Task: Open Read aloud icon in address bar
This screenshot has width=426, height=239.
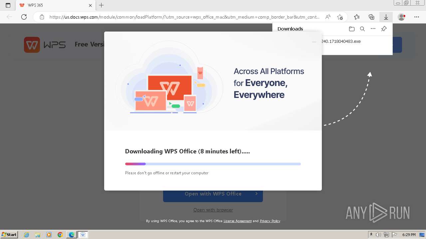Action: pyautogui.click(x=328, y=17)
